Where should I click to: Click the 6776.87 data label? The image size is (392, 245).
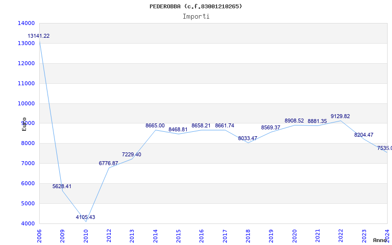click(x=108, y=164)
